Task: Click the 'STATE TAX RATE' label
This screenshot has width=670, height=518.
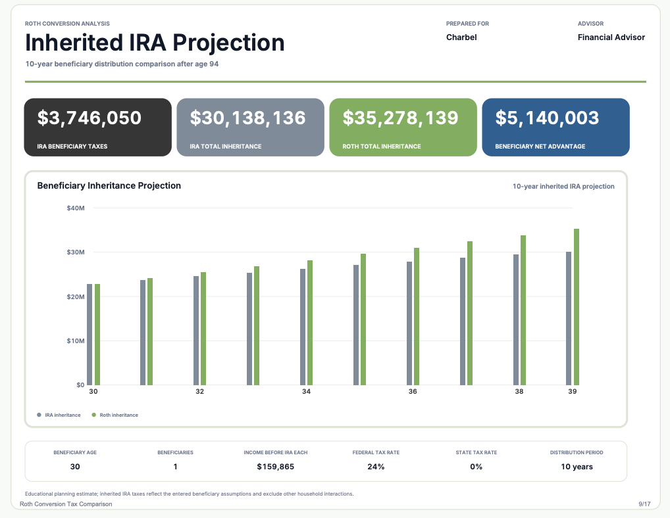Action: pyautogui.click(x=477, y=452)
